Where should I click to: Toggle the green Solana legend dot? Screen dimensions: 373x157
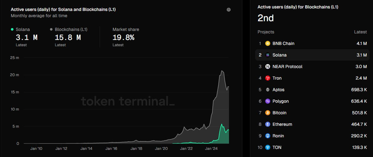[12, 29]
